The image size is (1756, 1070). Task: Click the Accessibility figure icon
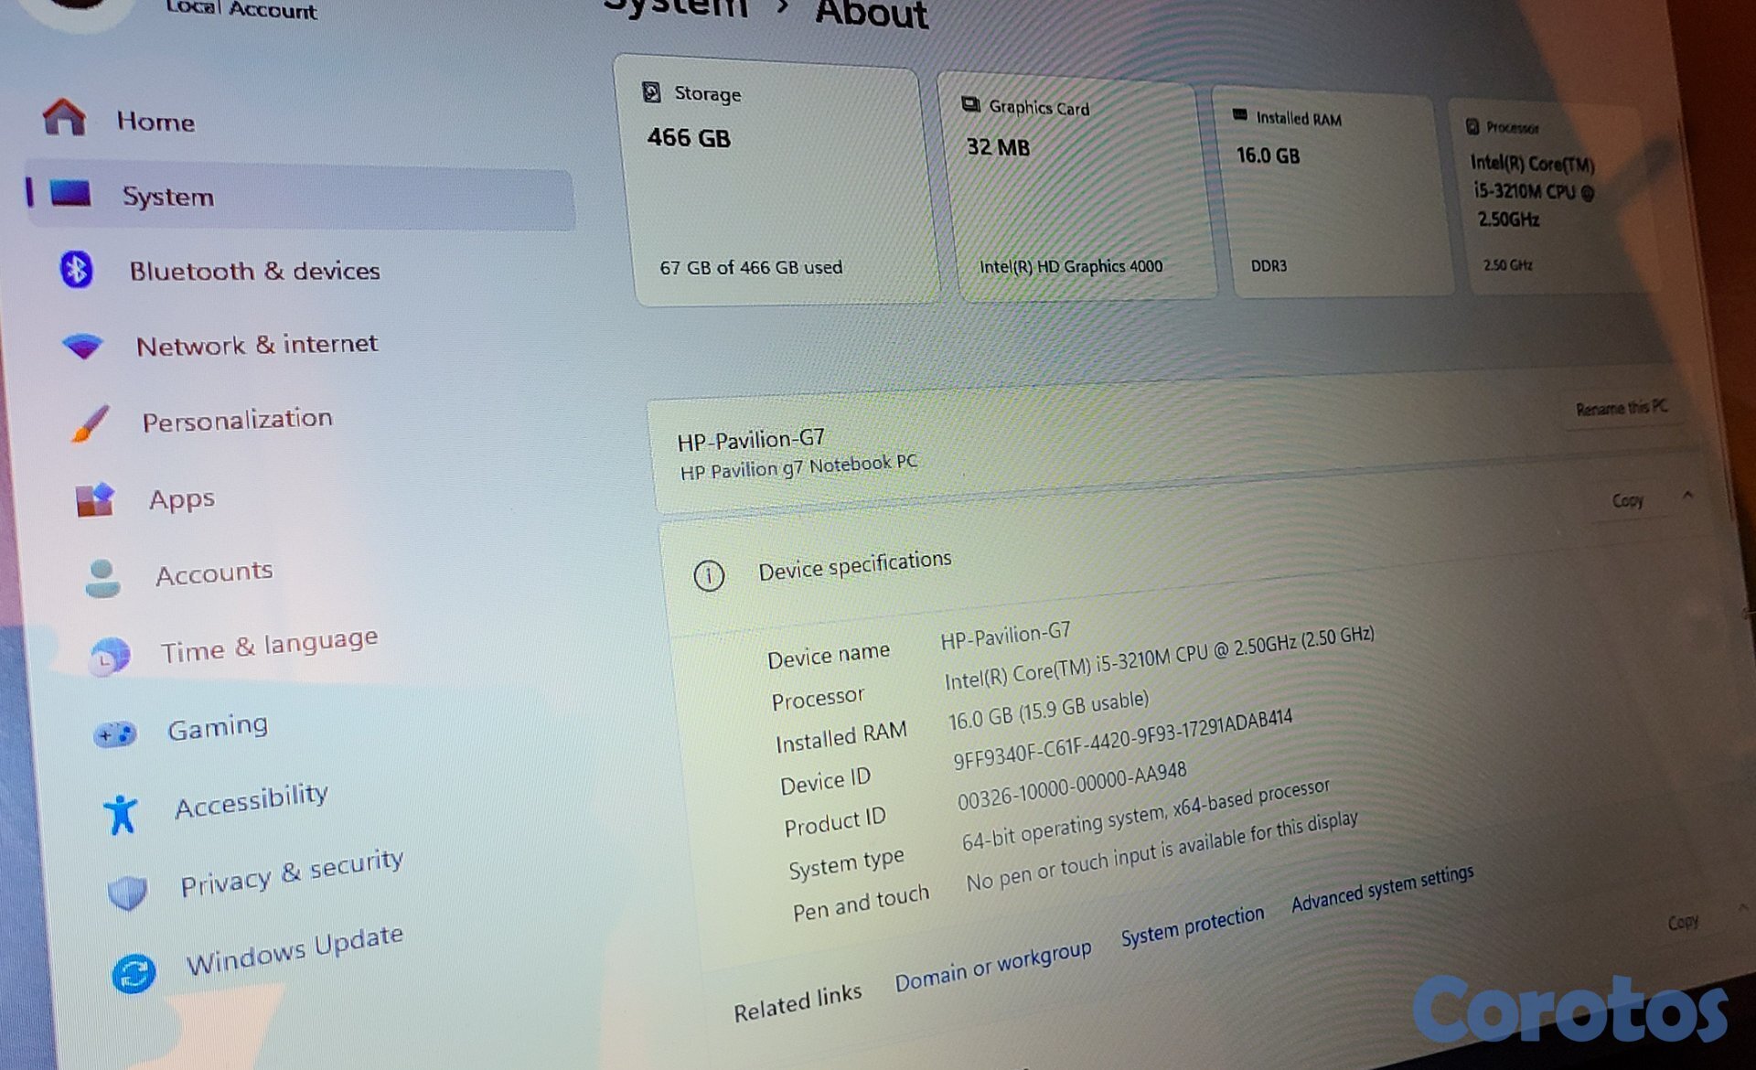121,814
